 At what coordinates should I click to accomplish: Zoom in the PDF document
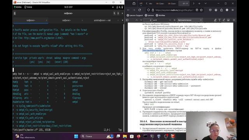pos(174,20)
